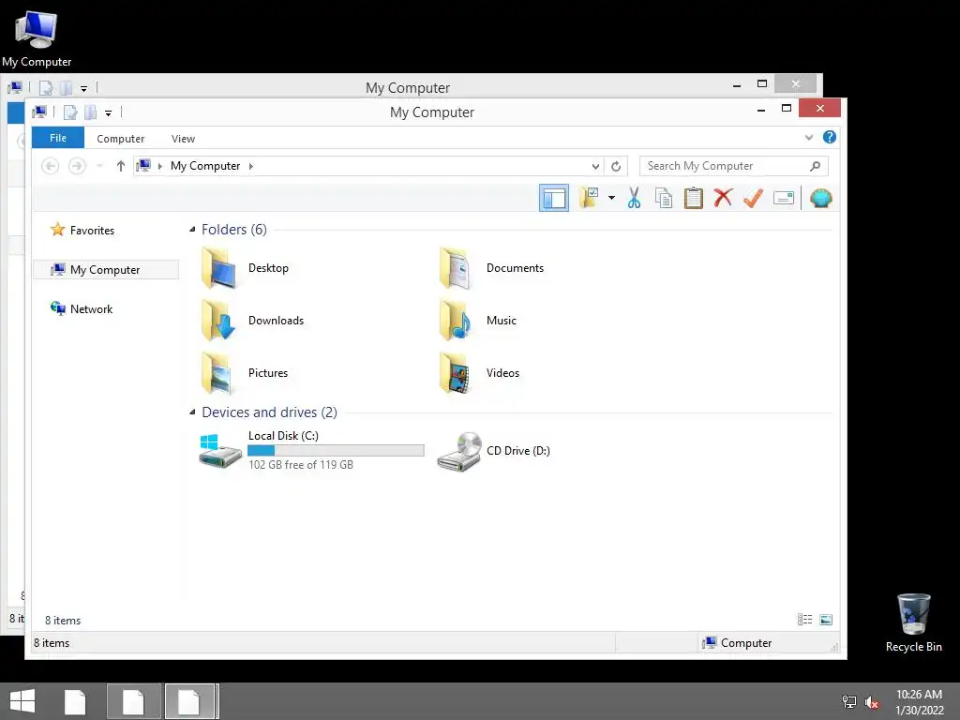Viewport: 960px width, 720px height.
Task: Expand root breadcrumb arrow before My Computer
Action: [x=160, y=166]
